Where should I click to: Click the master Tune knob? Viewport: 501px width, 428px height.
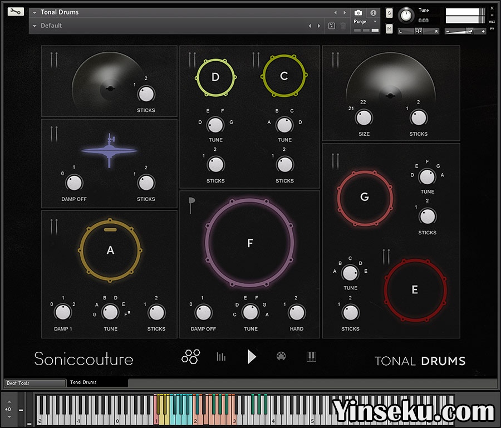[407, 16]
